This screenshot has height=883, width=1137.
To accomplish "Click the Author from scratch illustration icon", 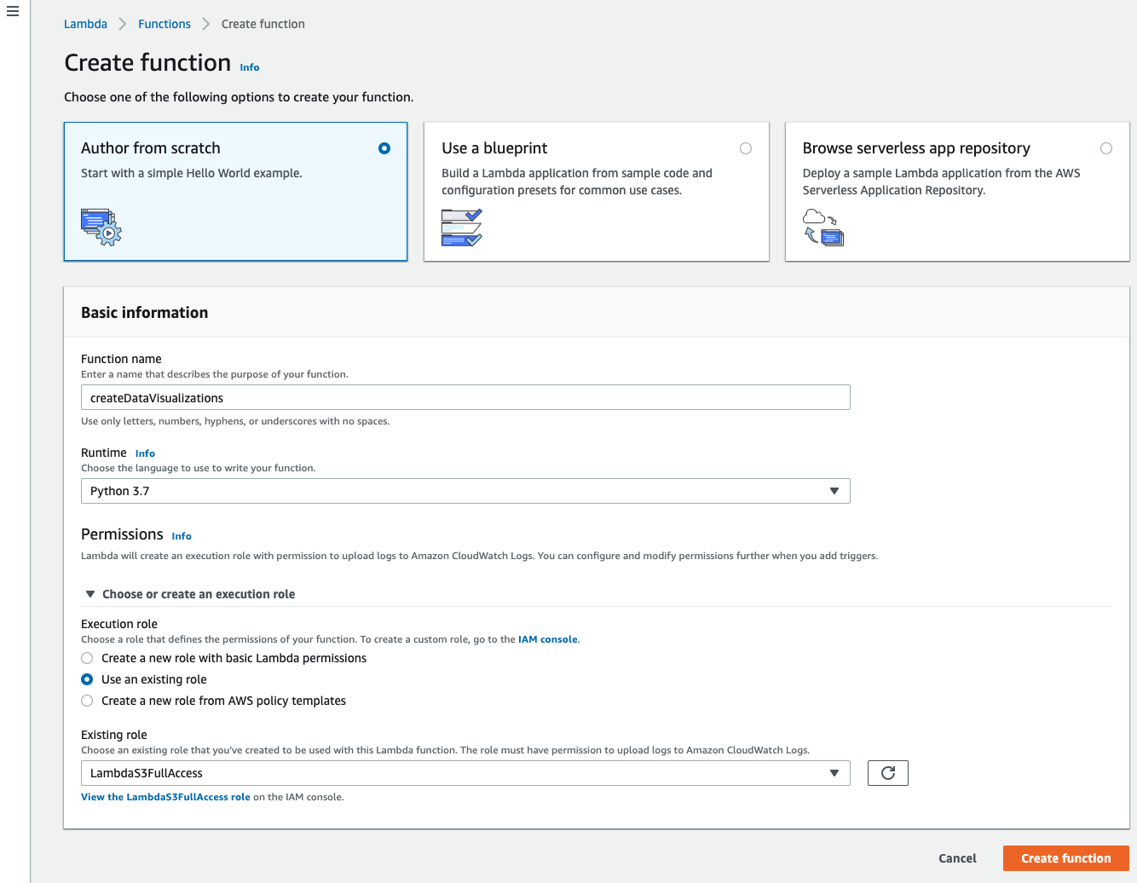I will click(x=100, y=227).
